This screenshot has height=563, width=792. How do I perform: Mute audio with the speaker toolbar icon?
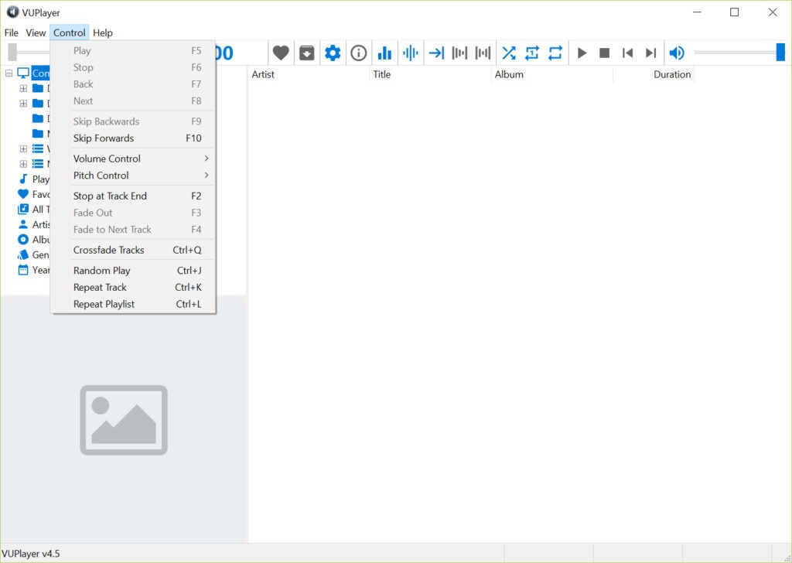tap(677, 53)
